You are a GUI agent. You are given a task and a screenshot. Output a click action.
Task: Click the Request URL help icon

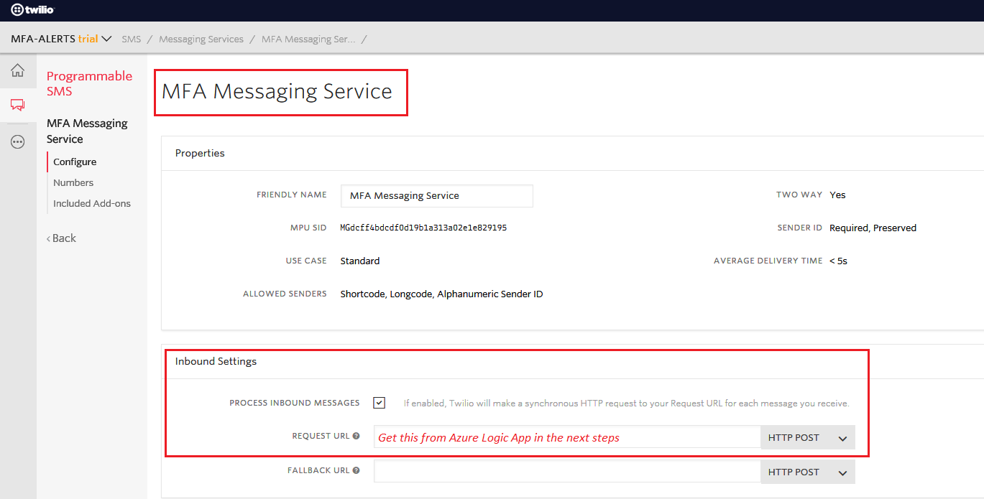[356, 437]
